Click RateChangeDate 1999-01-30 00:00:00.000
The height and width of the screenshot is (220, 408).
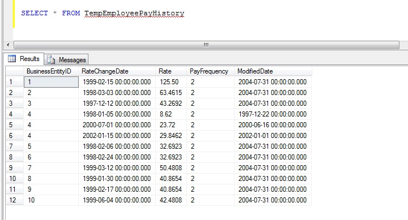117,179
